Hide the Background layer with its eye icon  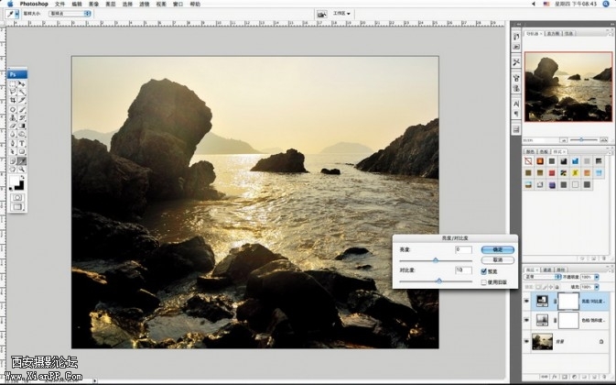click(x=525, y=342)
